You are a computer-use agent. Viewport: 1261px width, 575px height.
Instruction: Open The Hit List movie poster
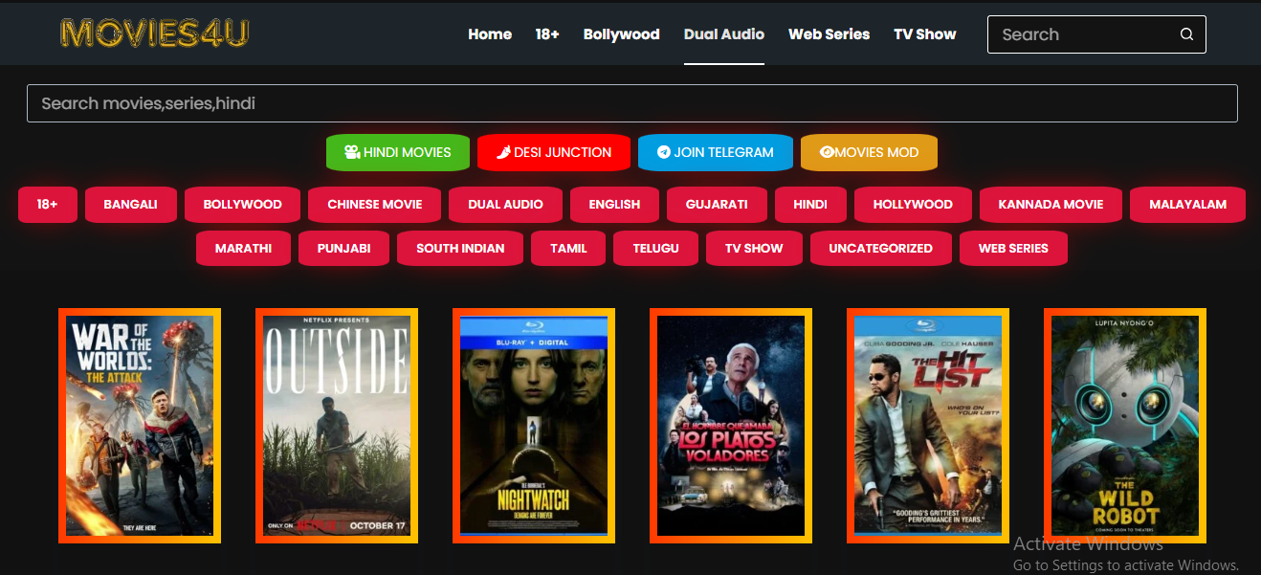[928, 426]
